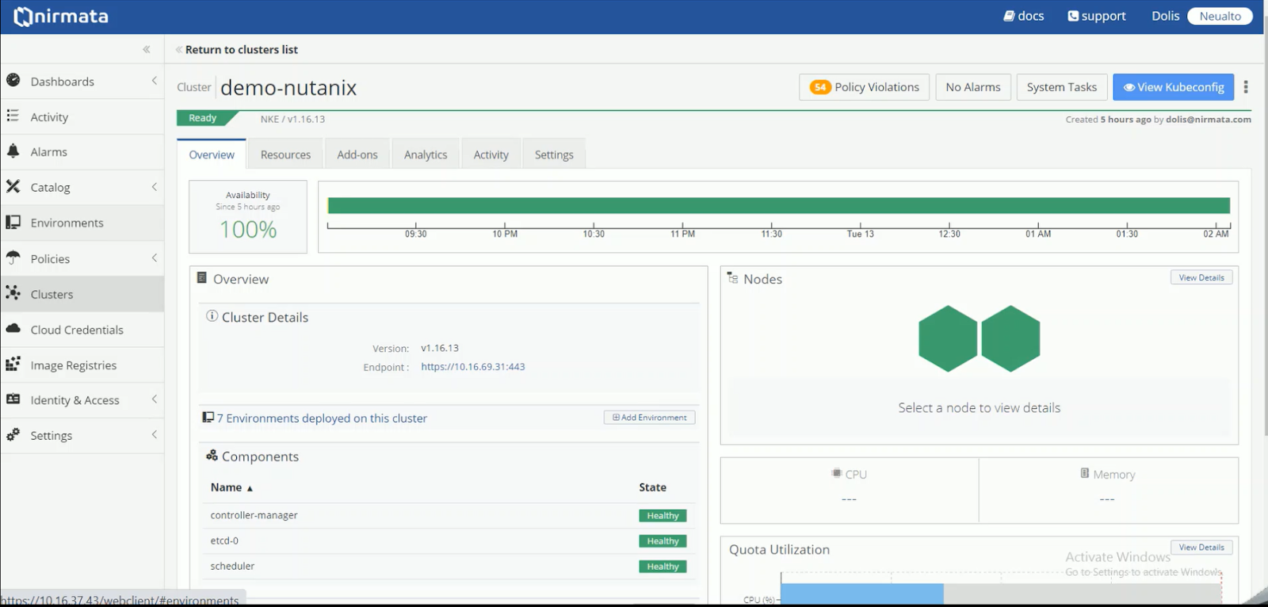Click View Details in Quota Utilization

[x=1201, y=548]
